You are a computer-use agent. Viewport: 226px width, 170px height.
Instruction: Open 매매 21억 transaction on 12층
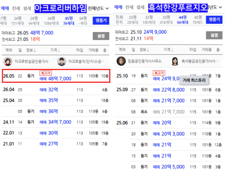point(162,145)
